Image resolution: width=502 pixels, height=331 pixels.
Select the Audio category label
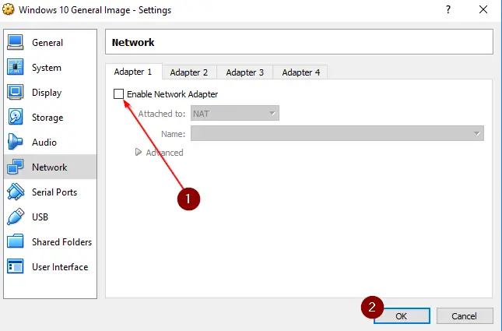(x=44, y=143)
